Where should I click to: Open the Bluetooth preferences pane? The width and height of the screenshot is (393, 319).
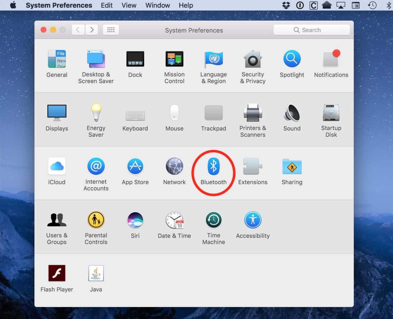[214, 171]
